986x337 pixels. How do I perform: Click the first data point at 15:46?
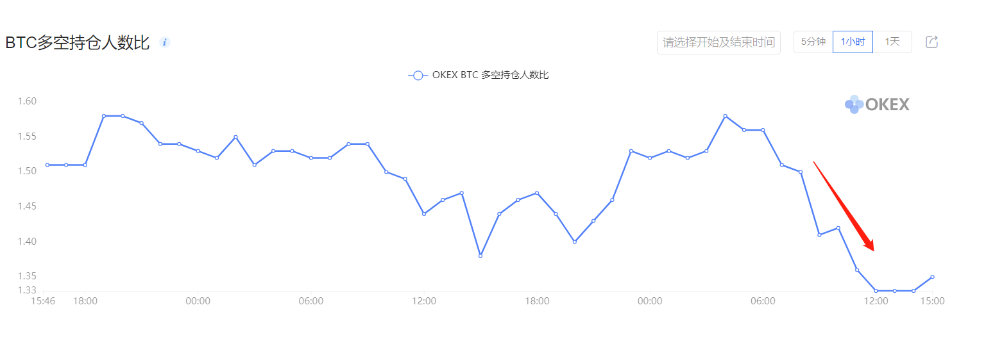coord(47,165)
